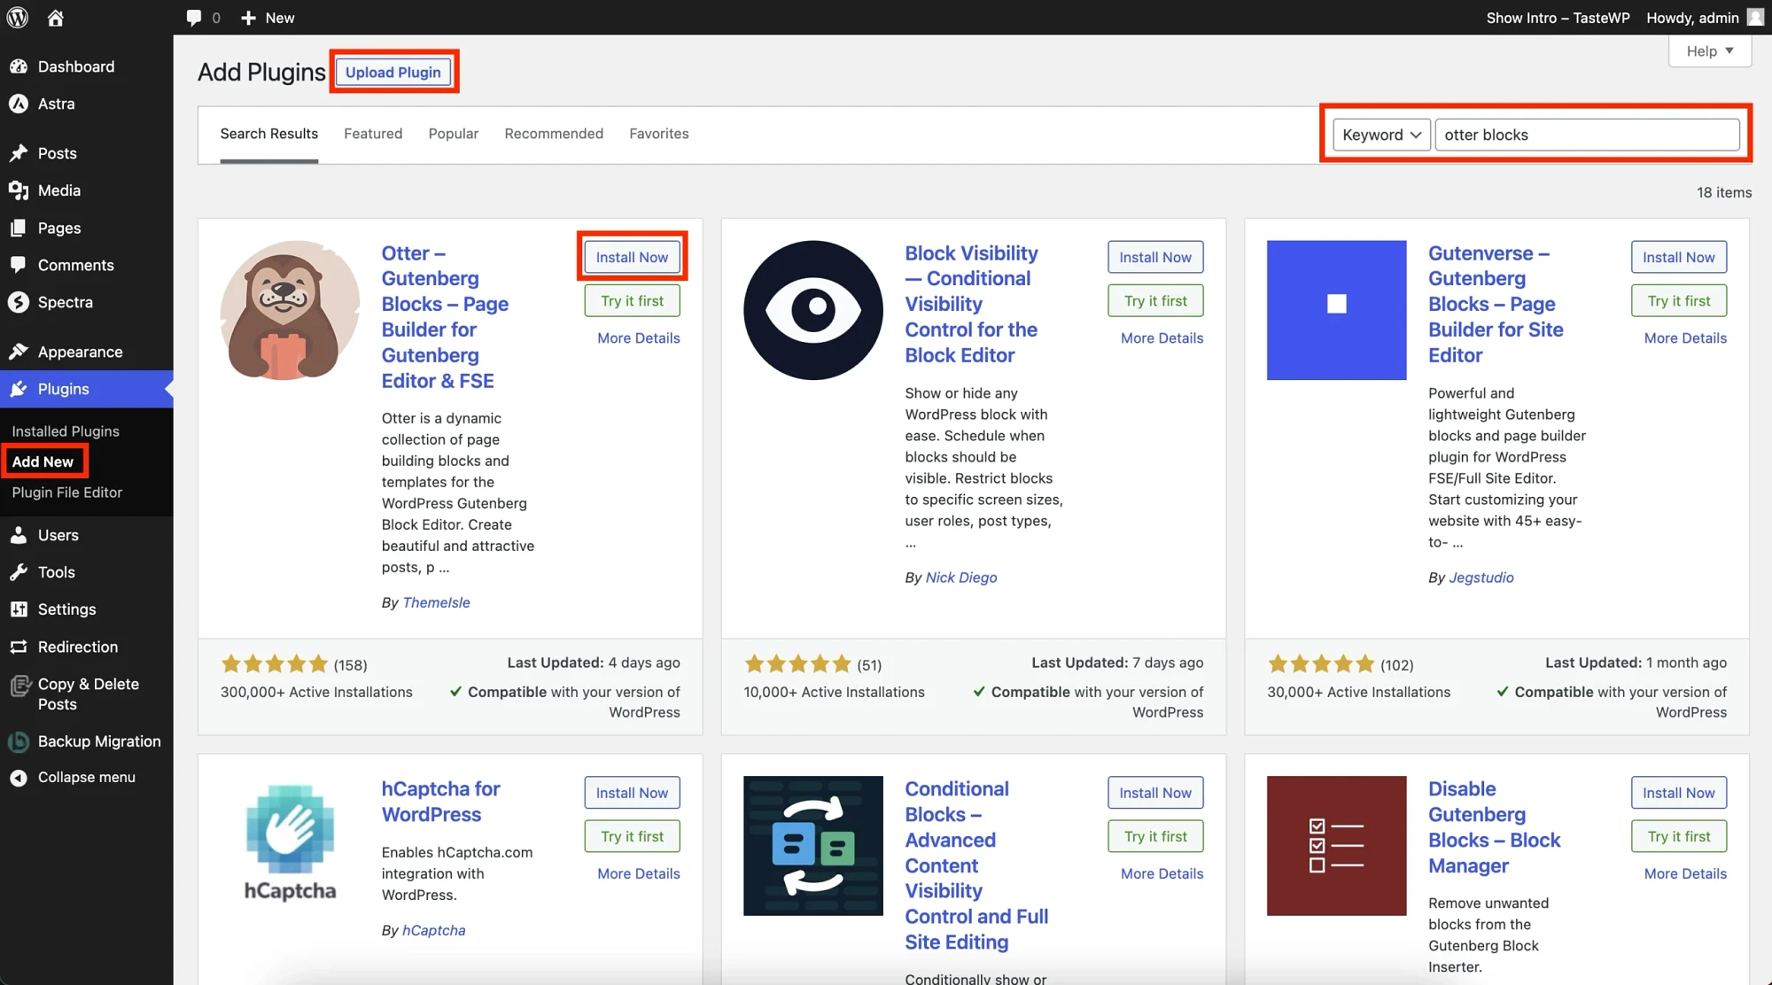
Task: Click the Comments icon in sidebar
Action: point(19,263)
